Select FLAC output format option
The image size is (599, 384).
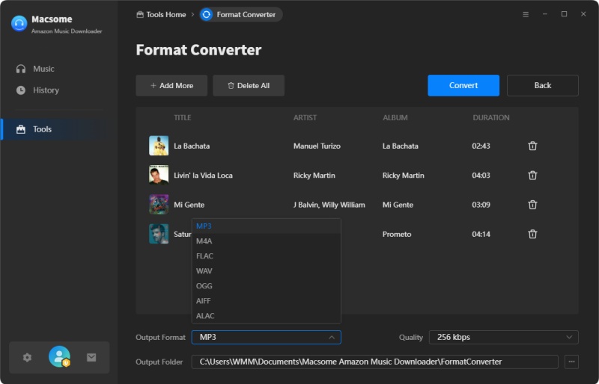[x=266, y=256]
